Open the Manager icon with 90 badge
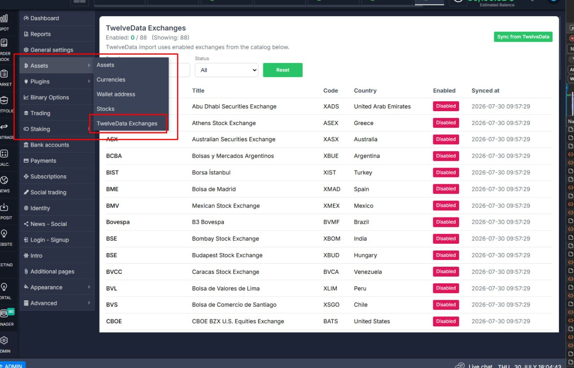 tap(5, 313)
